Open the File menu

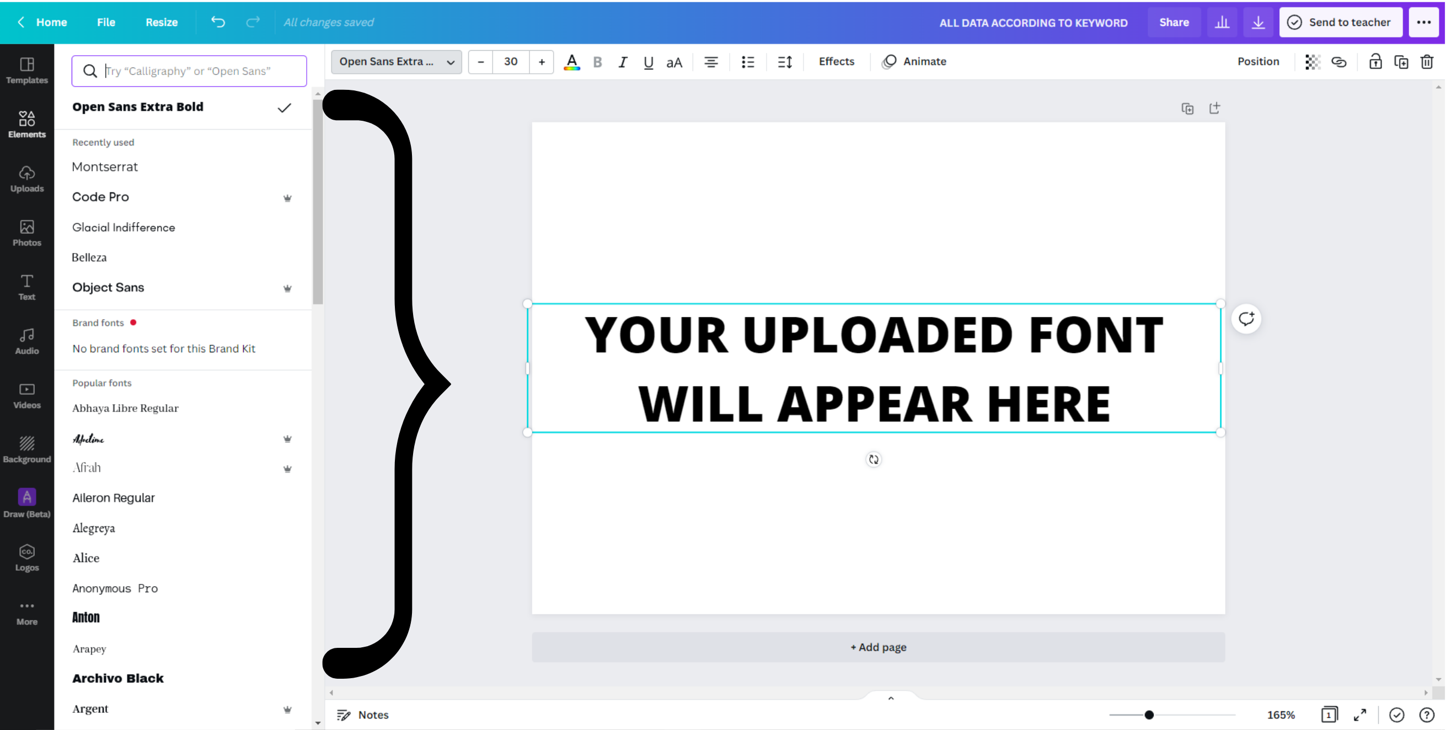point(105,23)
